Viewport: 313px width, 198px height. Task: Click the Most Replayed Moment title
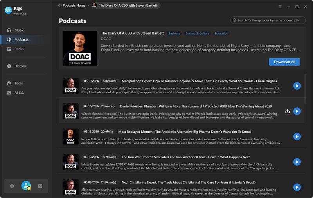click(185, 132)
